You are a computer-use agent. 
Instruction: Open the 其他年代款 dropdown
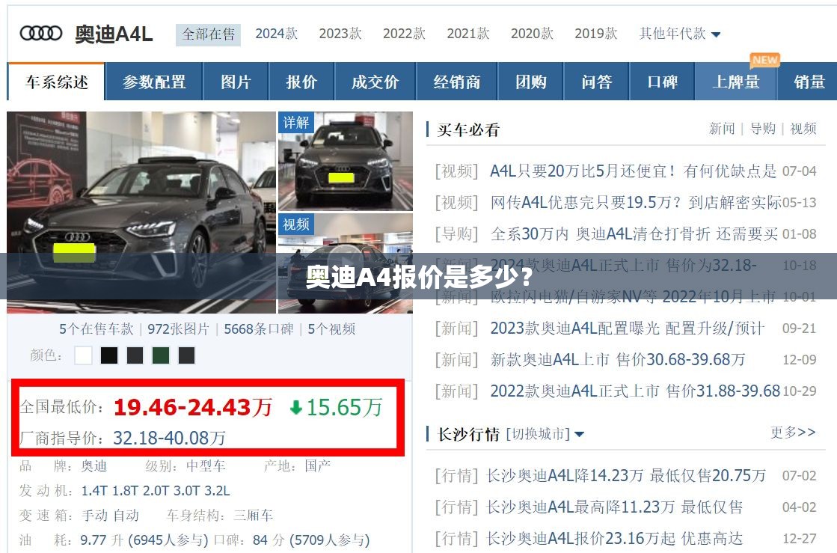point(679,34)
